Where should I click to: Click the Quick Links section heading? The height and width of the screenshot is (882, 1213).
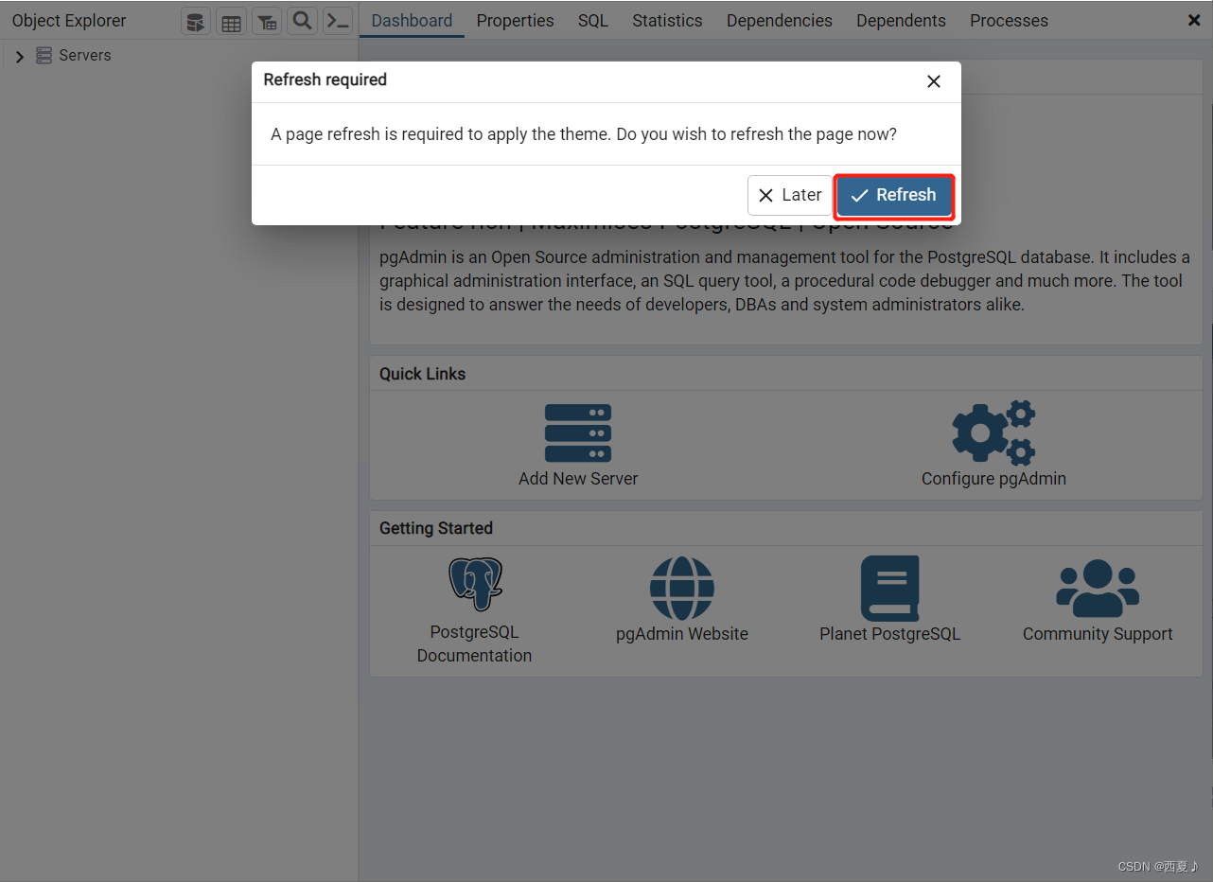pos(423,374)
